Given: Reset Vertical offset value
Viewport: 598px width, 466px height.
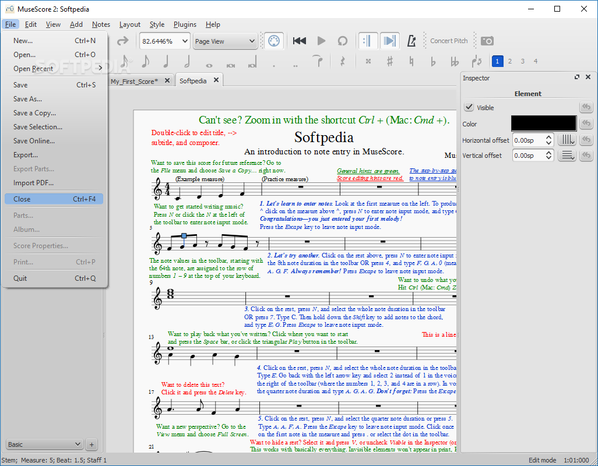Looking at the screenshot, I should click(x=586, y=156).
